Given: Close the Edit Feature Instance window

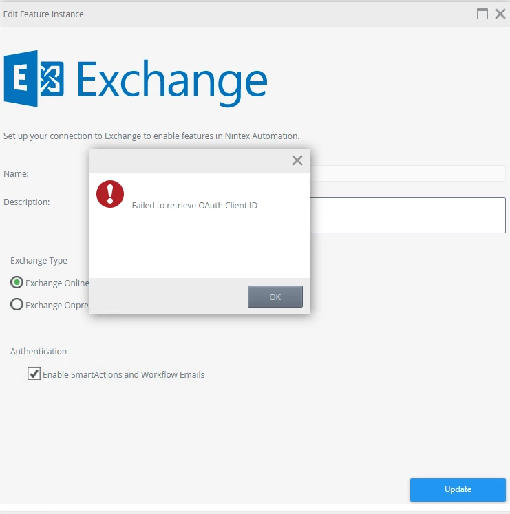Looking at the screenshot, I should [x=500, y=14].
